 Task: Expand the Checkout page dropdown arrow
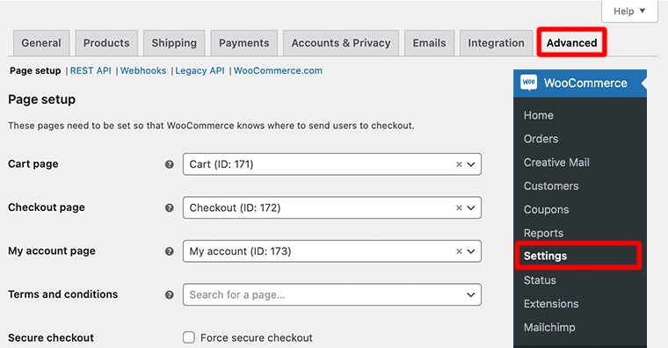coord(471,208)
